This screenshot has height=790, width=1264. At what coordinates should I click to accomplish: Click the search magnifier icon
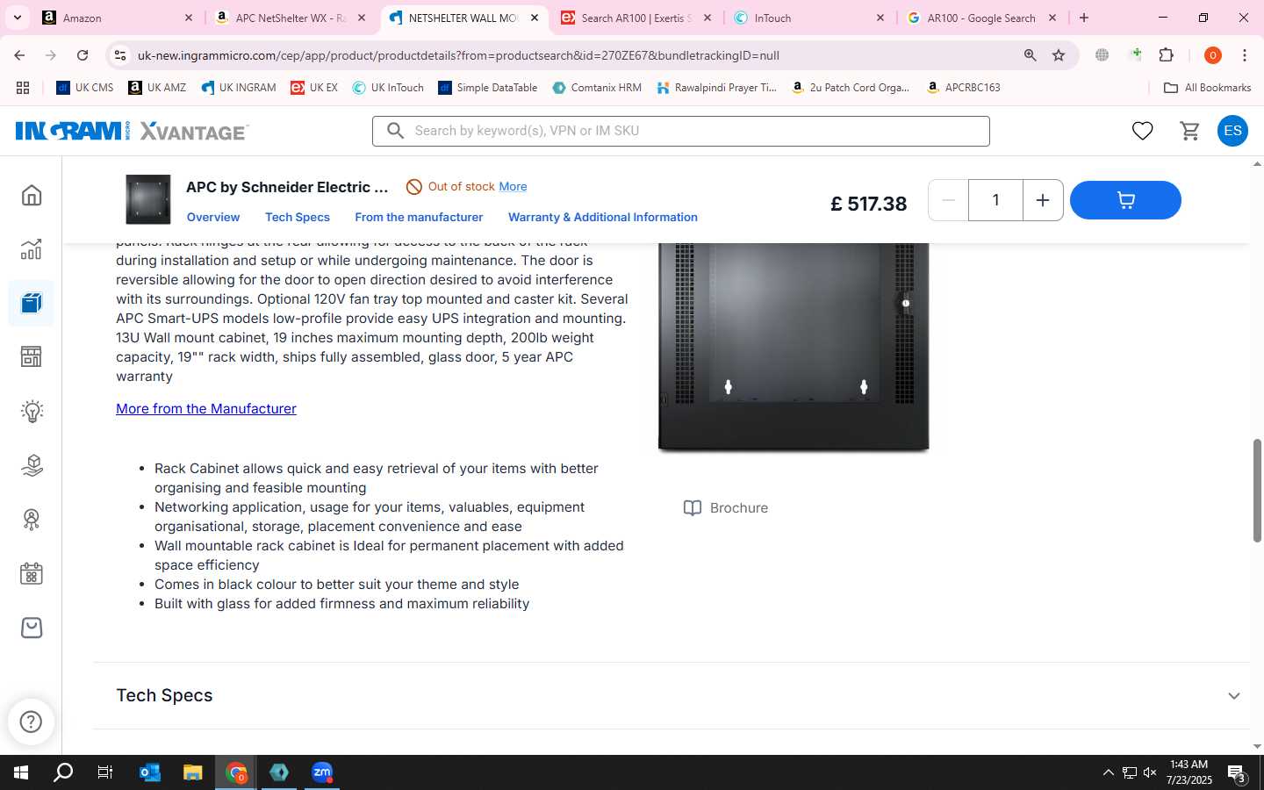pyautogui.click(x=396, y=131)
